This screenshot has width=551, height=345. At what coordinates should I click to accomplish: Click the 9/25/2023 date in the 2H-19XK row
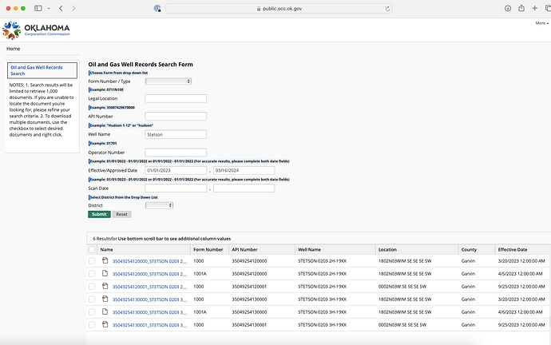(x=521, y=287)
